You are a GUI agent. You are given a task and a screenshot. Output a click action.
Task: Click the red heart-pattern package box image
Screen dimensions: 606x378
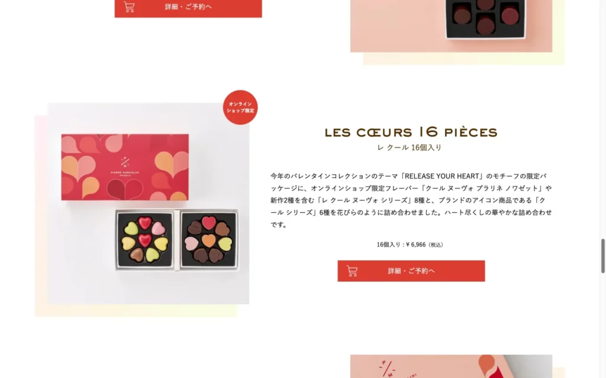(125, 167)
